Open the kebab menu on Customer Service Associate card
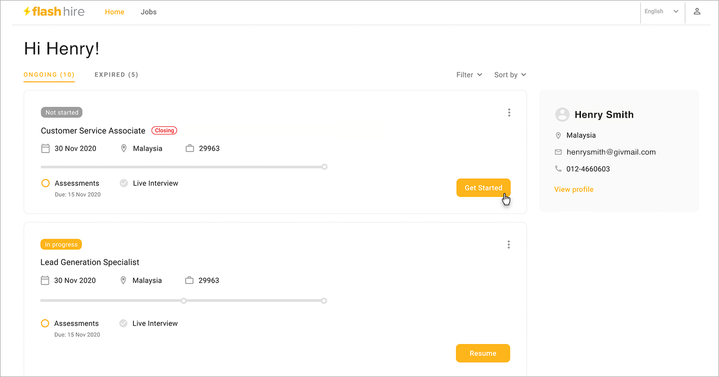 [x=509, y=112]
